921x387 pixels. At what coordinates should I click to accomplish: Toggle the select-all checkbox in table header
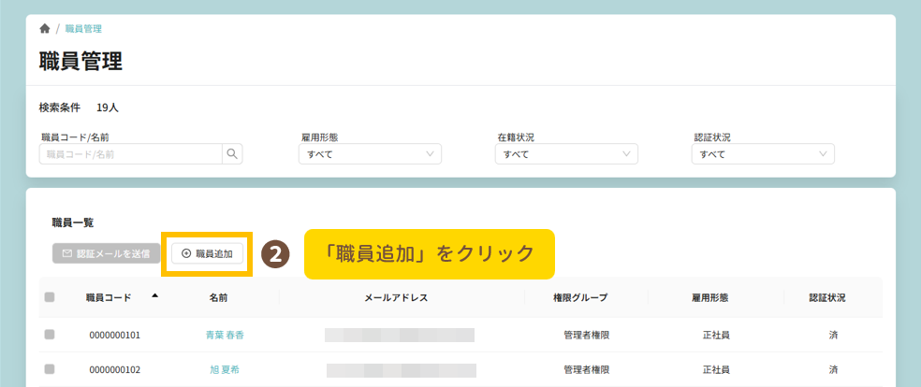coord(50,298)
